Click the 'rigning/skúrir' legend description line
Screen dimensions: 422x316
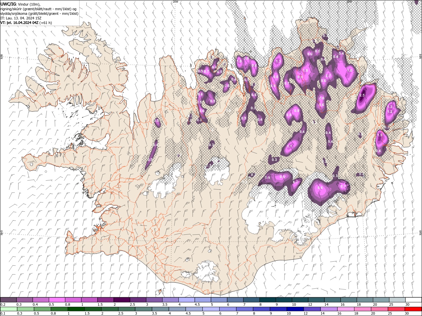(x=39, y=9)
